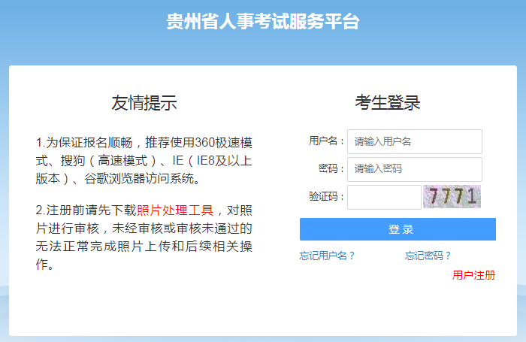Click the 验证码： field label
This screenshot has height=342, width=526.
pyautogui.click(x=326, y=197)
